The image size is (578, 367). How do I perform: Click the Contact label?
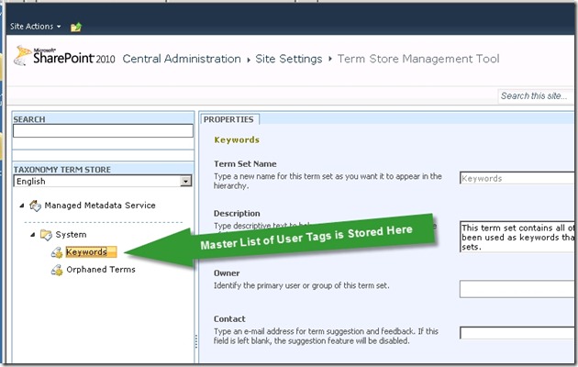click(x=229, y=319)
